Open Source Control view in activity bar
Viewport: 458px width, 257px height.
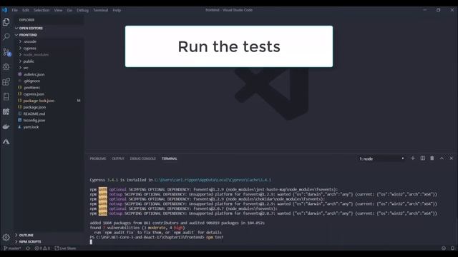tap(6, 52)
